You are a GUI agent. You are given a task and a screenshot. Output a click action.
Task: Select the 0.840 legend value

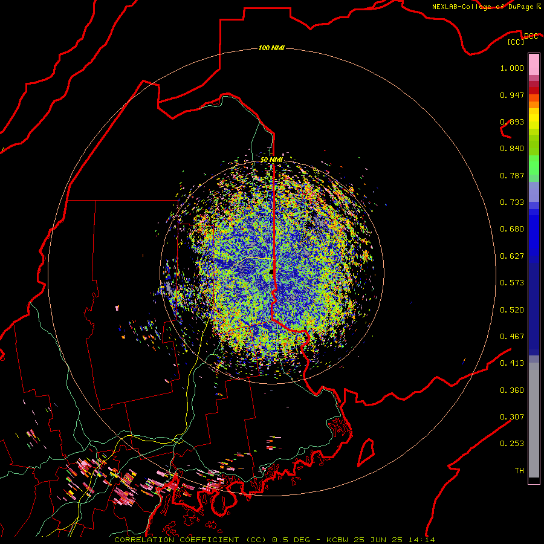tap(512, 149)
